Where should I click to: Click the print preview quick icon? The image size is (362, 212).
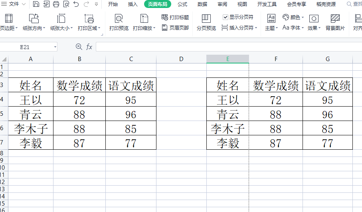pos(66,4)
